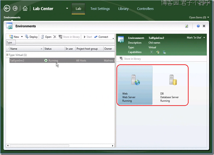Image resolution: width=214 pixels, height=155 pixels.
Task: Sort by the Status column header
Action: click(54, 49)
